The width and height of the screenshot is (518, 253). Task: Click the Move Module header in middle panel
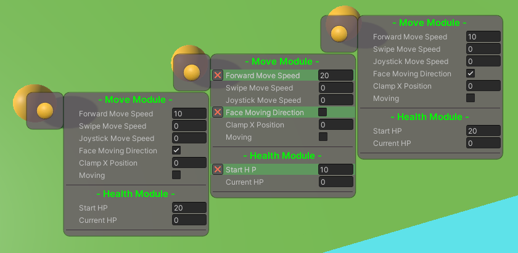282,62
